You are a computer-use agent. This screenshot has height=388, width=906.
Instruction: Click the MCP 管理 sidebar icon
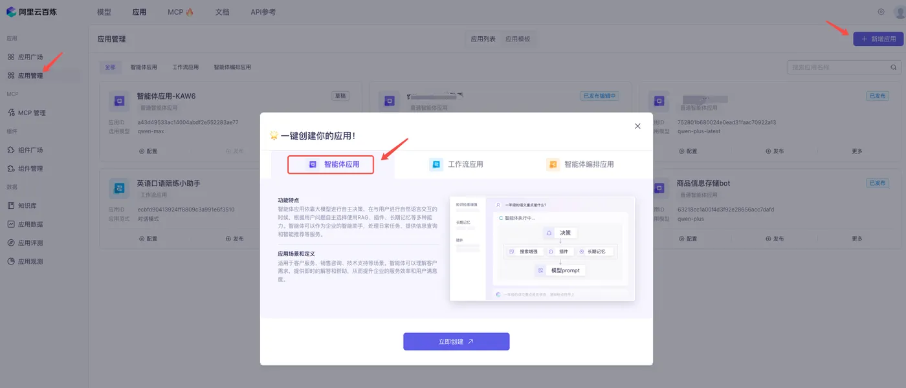point(11,113)
